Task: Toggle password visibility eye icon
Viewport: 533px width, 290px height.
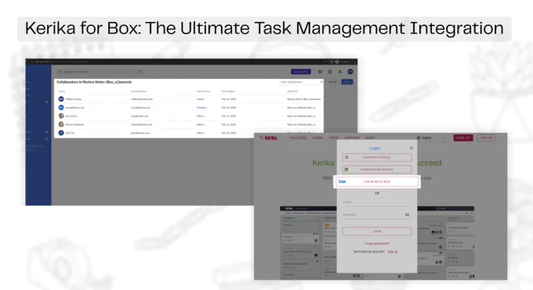Action: (x=408, y=215)
